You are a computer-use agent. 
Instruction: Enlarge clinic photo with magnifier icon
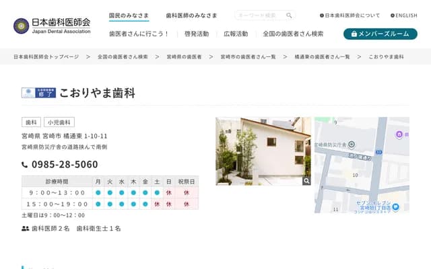(x=306, y=181)
